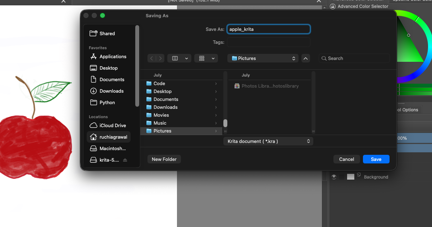Collapse the save dialog with chevron button
Image resolution: width=432 pixels, height=227 pixels.
306,58
